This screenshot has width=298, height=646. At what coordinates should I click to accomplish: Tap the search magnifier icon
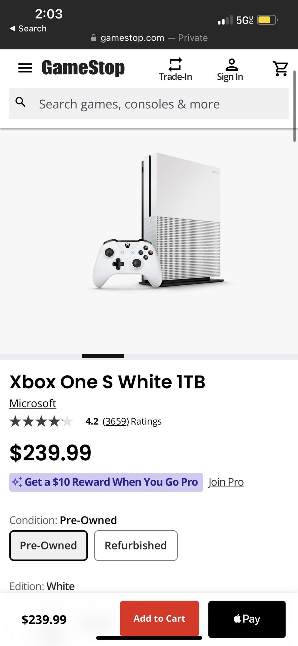pyautogui.click(x=21, y=102)
